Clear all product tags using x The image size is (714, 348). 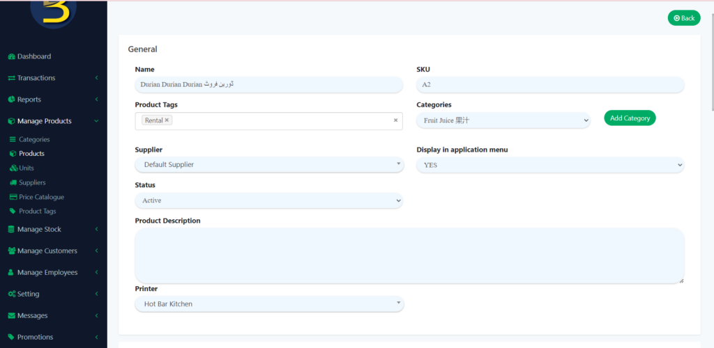(395, 120)
